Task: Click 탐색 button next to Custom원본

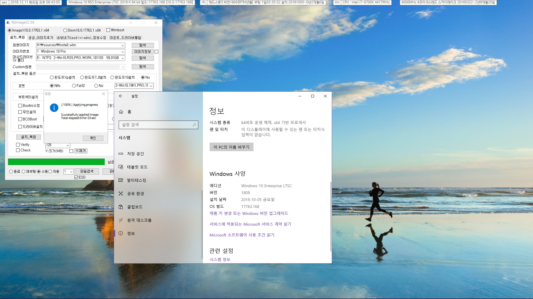Action: (x=143, y=67)
